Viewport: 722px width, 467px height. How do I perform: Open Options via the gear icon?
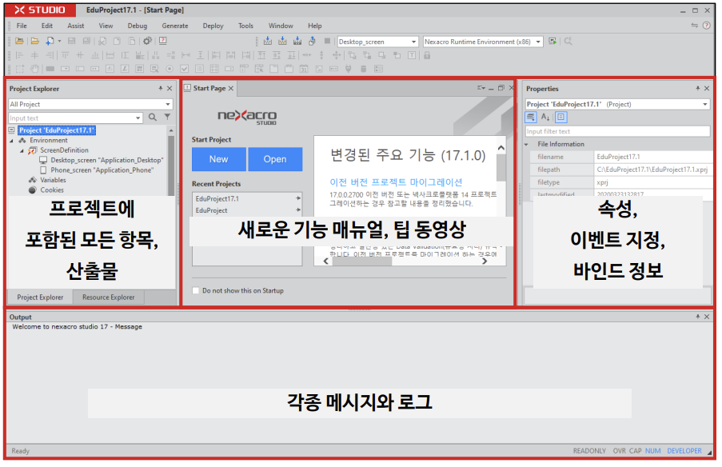(x=147, y=41)
